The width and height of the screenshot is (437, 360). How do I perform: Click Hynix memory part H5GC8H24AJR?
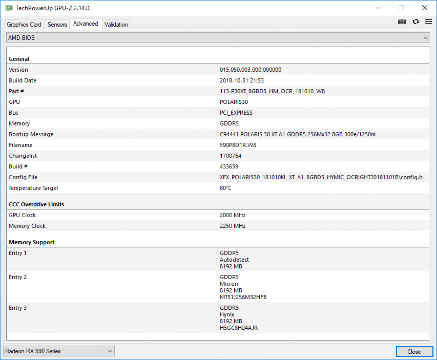[239, 328]
